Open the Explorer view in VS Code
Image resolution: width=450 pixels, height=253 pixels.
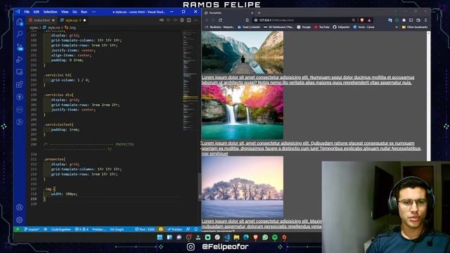click(x=20, y=22)
